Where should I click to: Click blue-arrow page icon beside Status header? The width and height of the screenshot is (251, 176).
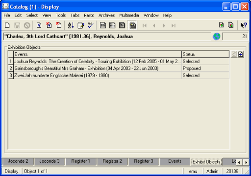tap(241, 54)
